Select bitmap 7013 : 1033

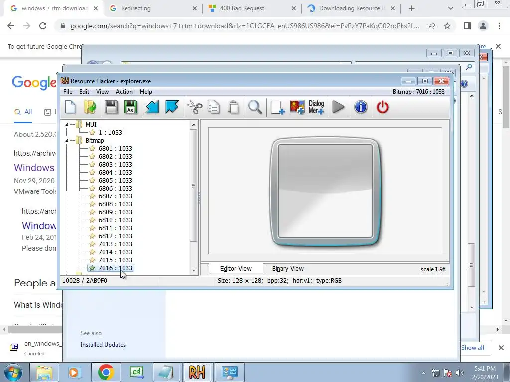point(115,244)
